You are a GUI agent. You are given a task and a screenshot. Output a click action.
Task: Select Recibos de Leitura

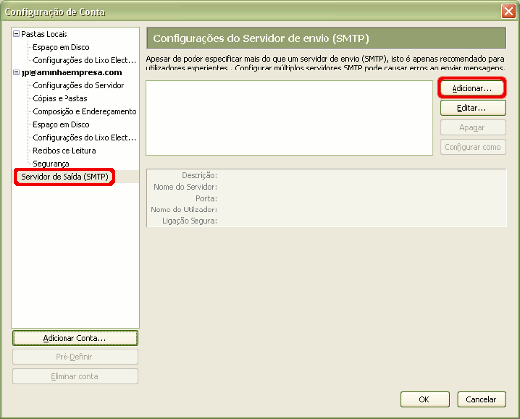(x=64, y=151)
